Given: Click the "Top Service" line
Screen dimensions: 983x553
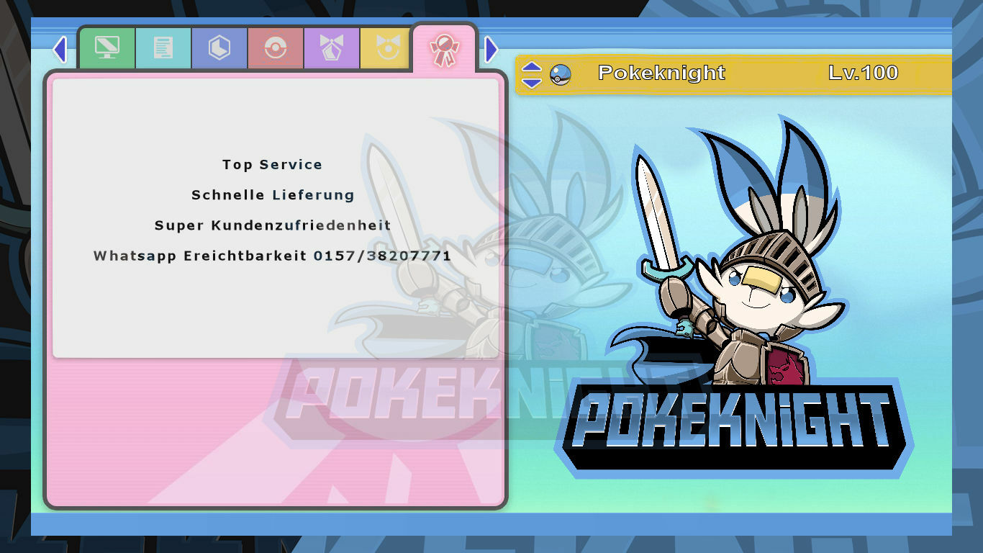Looking at the screenshot, I should (272, 165).
